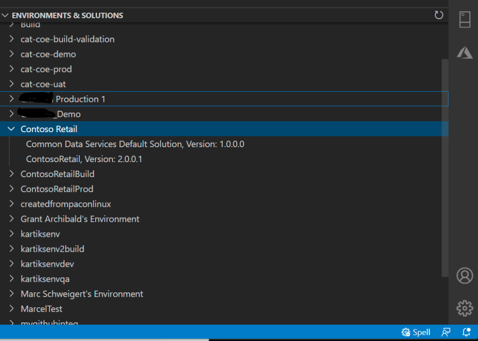Select Marc Schweigert's Environment

[x=82, y=294]
